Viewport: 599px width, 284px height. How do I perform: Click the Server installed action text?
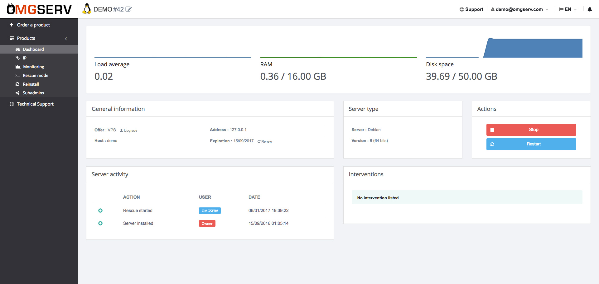138,223
